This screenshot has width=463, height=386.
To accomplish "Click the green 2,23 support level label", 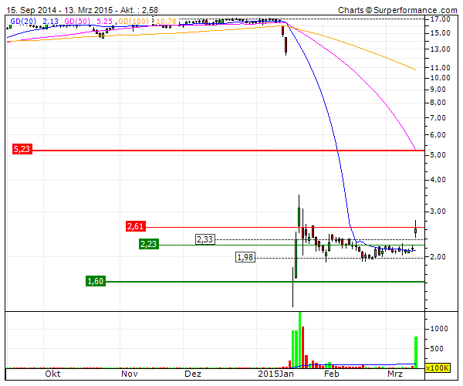I will (x=148, y=244).
